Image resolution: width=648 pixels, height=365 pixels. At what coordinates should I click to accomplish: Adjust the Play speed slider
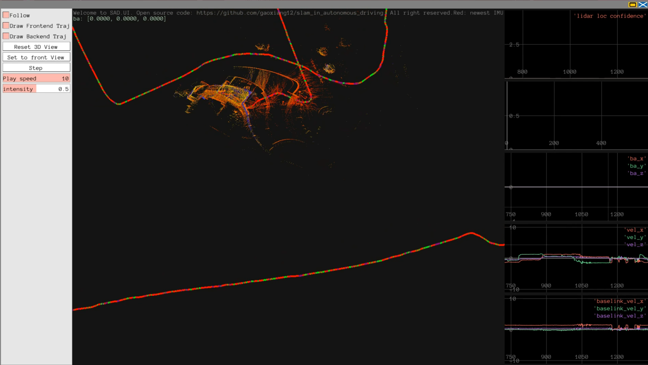coord(36,78)
